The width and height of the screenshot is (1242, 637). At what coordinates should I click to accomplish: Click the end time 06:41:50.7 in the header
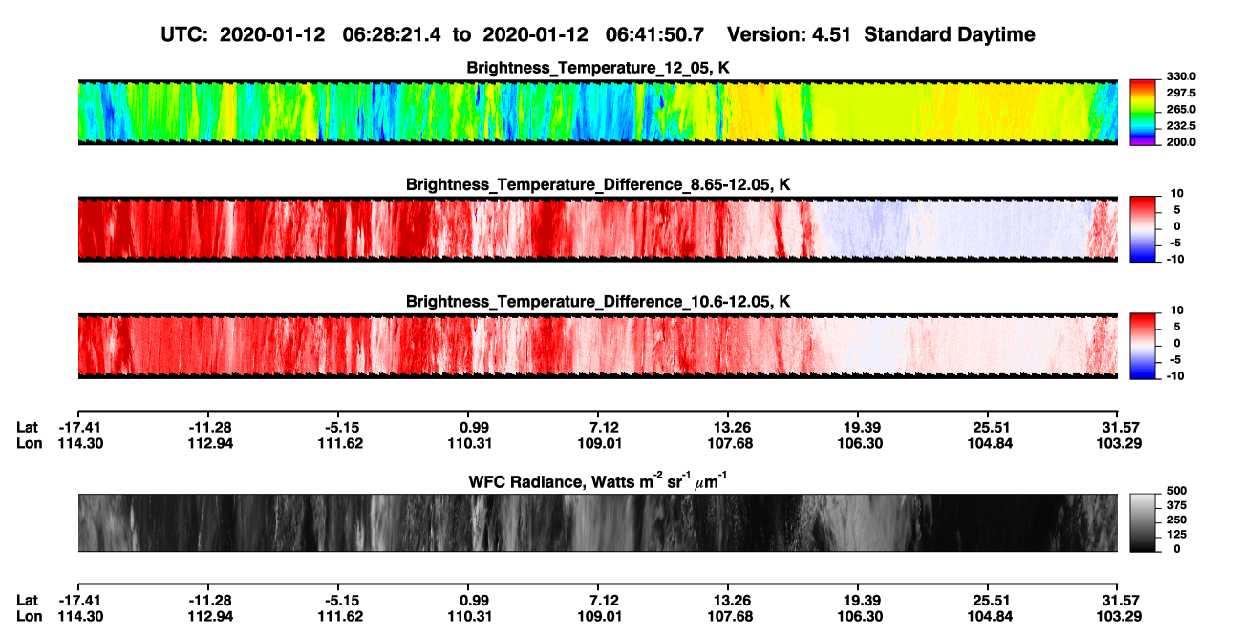655,35
